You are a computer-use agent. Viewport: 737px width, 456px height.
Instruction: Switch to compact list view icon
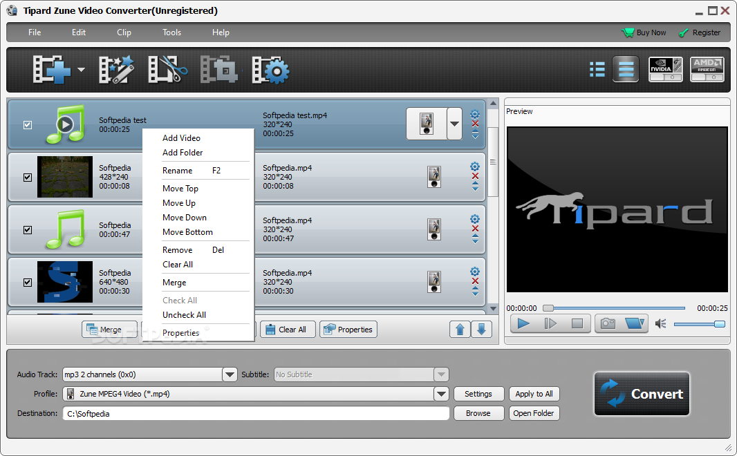[x=597, y=70]
